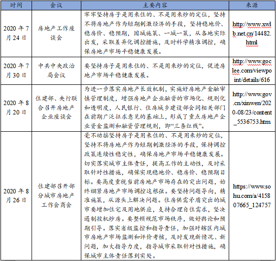This screenshot has height=261, width=276.
Task: Click the content text starting 牢牢坚持房子
Action: click(x=155, y=33)
